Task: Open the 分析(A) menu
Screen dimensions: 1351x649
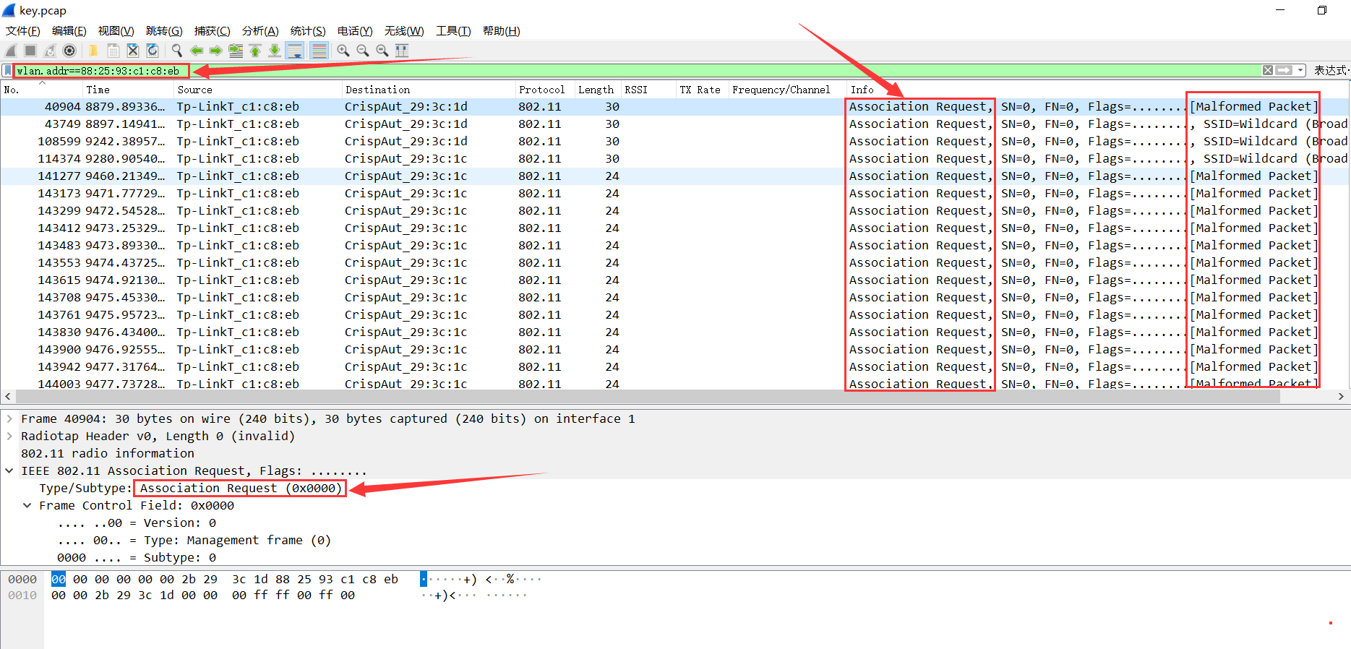Action: click(260, 31)
